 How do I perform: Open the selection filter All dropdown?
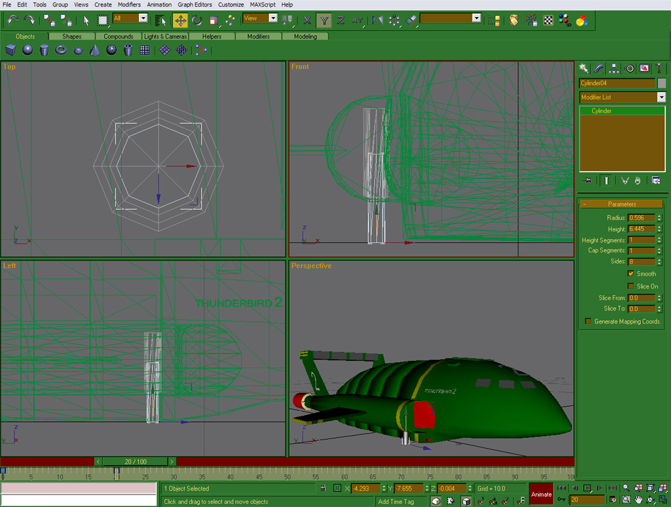point(144,18)
